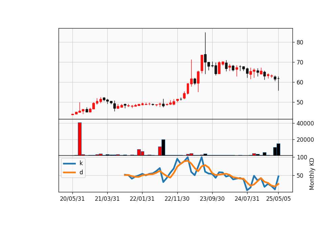The width and height of the screenshot is (325, 234).
Task: Click the volume axis value 20000
Action: [305, 140]
